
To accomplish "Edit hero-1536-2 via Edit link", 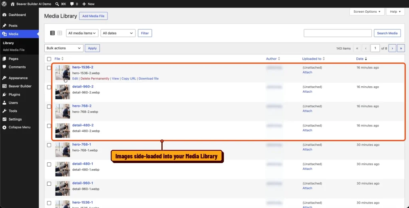I will click(x=75, y=78).
